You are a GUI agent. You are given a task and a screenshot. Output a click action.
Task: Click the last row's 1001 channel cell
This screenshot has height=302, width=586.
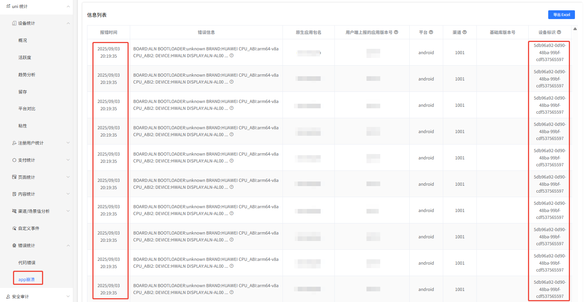point(460,289)
